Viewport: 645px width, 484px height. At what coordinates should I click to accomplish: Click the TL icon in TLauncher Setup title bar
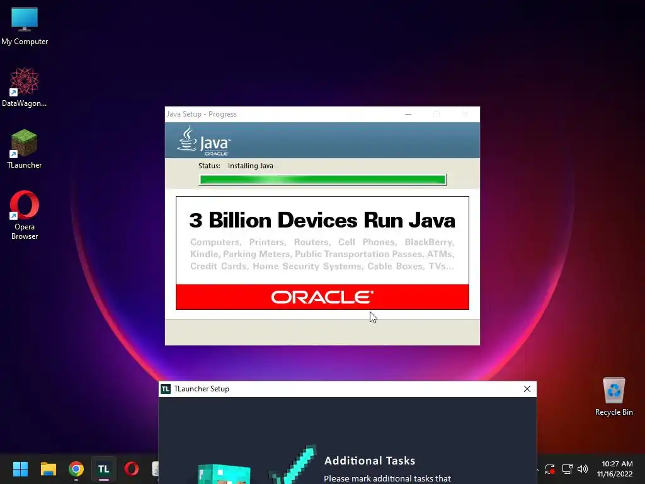pos(166,389)
